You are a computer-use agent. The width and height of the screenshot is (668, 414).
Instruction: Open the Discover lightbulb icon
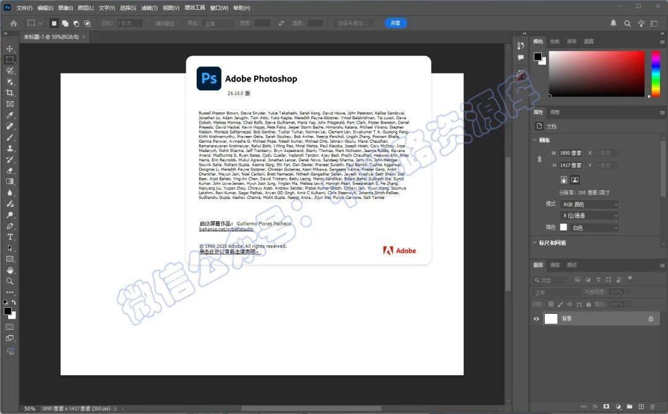[x=641, y=23]
